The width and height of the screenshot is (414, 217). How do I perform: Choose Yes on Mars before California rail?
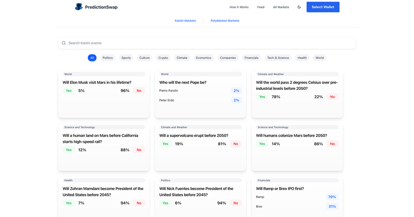pyautogui.click(x=69, y=149)
